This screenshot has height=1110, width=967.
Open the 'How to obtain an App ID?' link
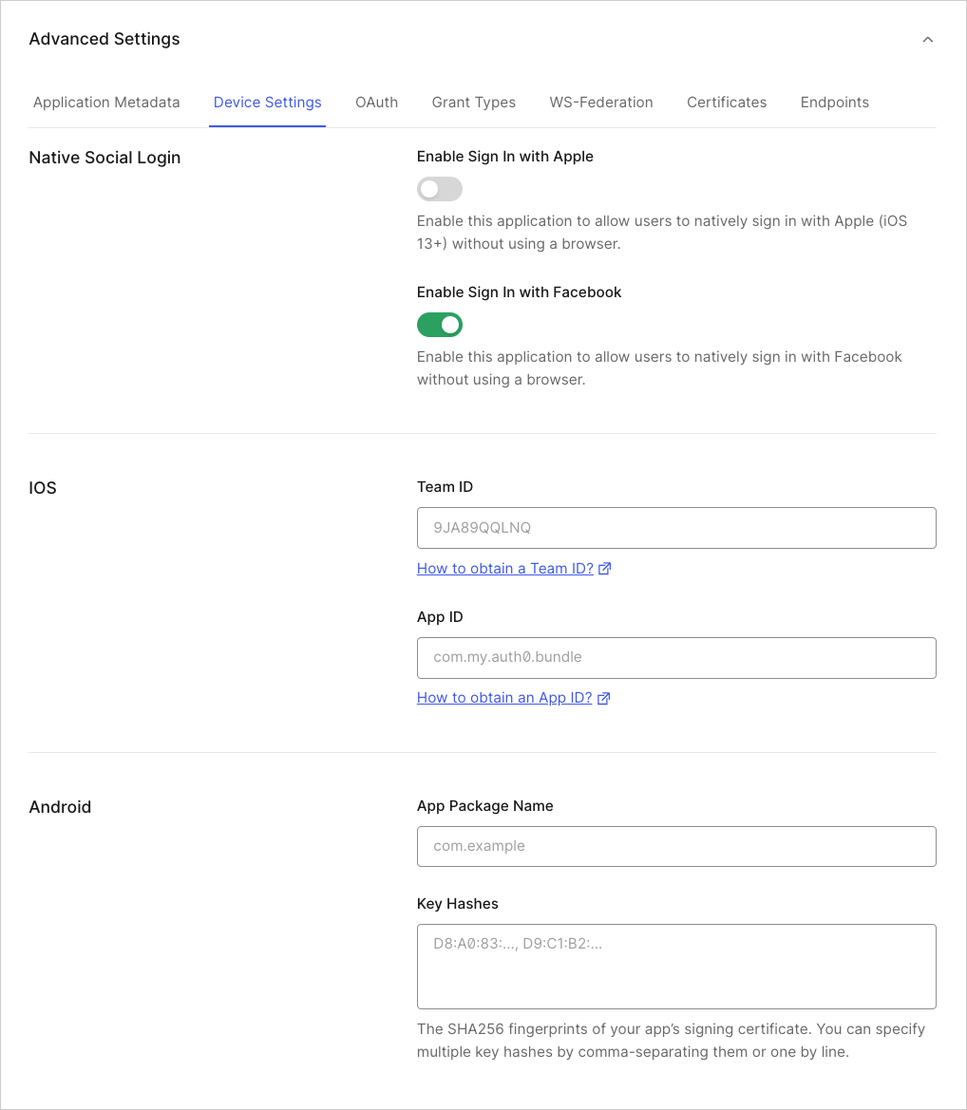502,697
